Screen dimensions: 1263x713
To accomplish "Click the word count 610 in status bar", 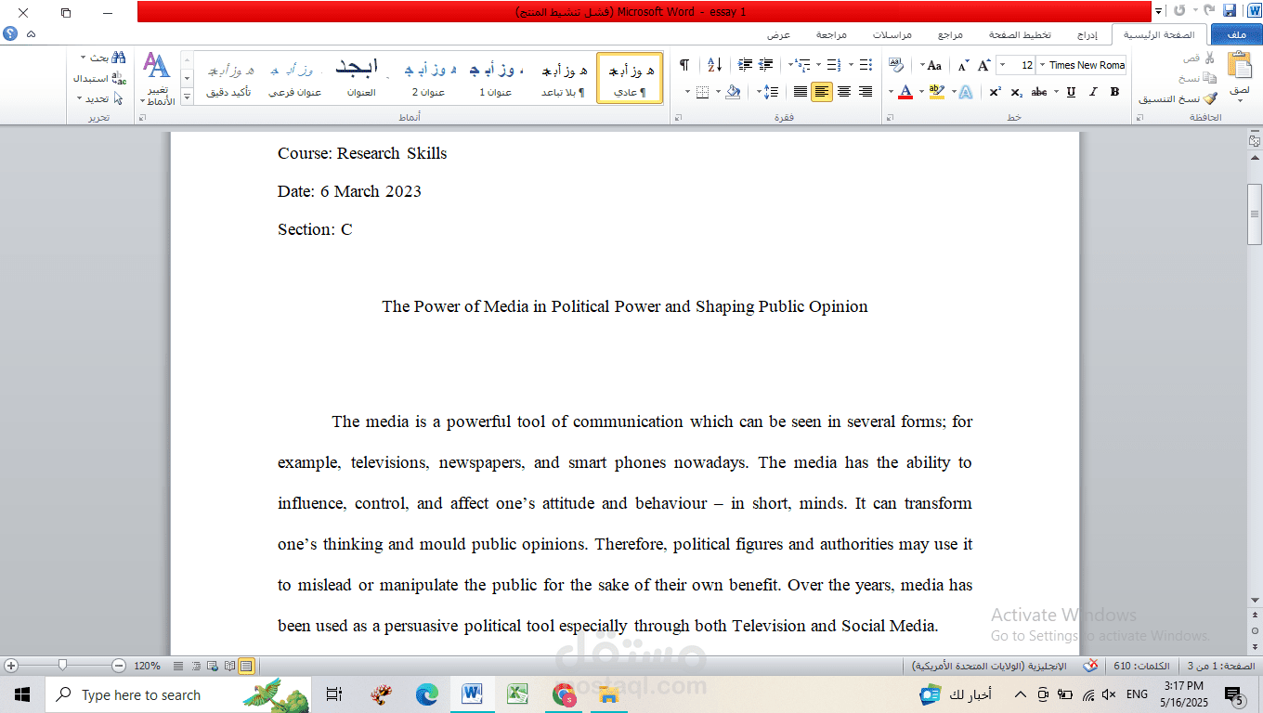I will pos(1140,666).
